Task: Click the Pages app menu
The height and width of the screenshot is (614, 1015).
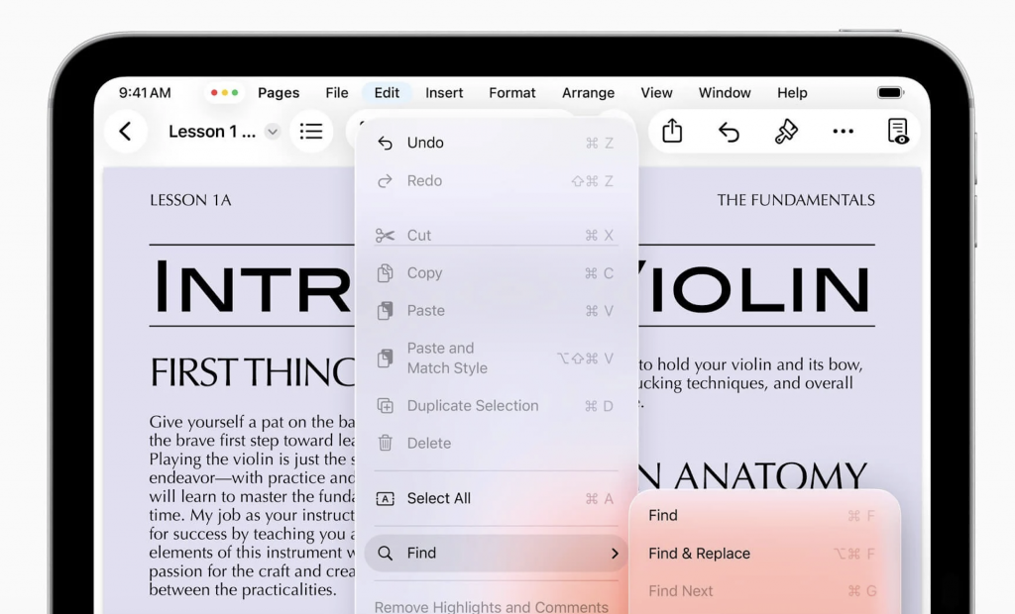Action: click(279, 93)
